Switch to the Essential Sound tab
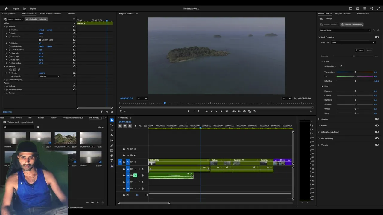Viewport: 383px width, 215px height. point(363,13)
